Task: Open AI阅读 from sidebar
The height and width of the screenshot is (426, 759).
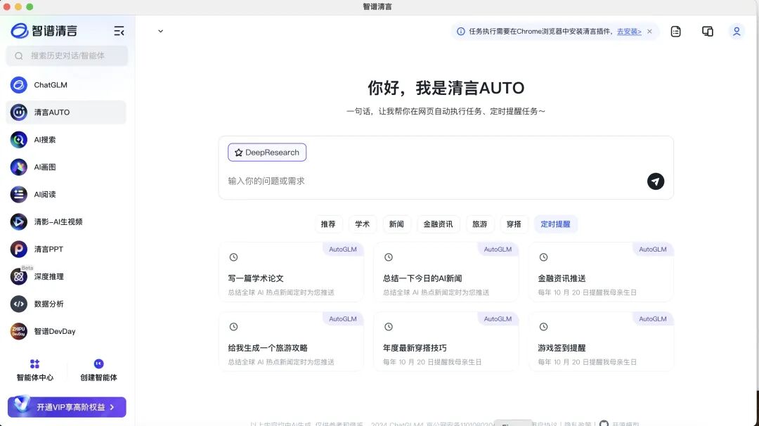Action: tap(66, 195)
